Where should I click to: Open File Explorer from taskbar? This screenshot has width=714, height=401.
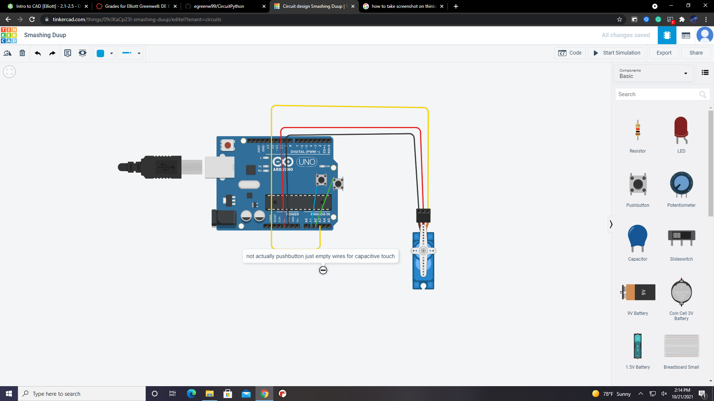(x=209, y=394)
